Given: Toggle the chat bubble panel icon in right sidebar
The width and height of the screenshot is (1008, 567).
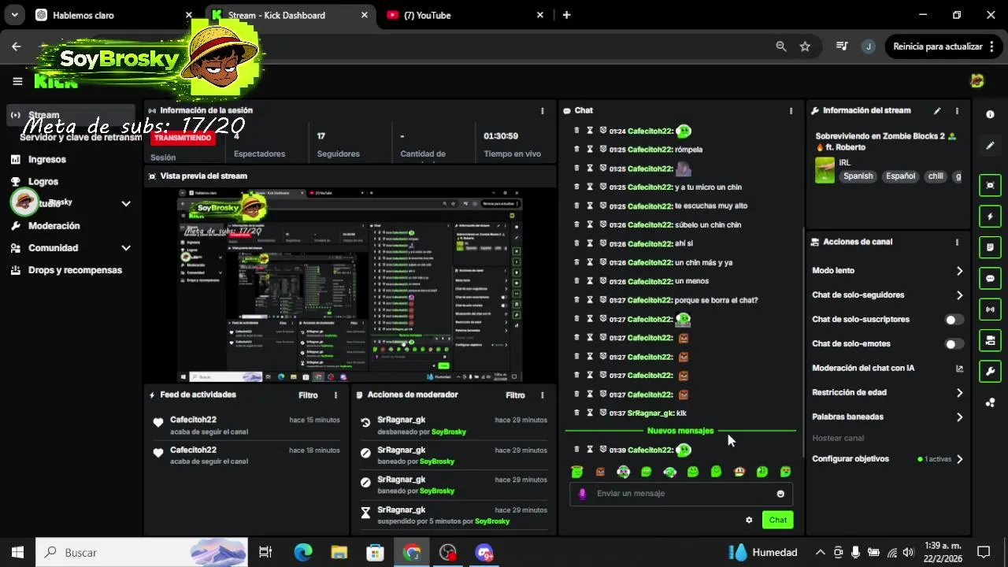Looking at the screenshot, I should pos(990,278).
